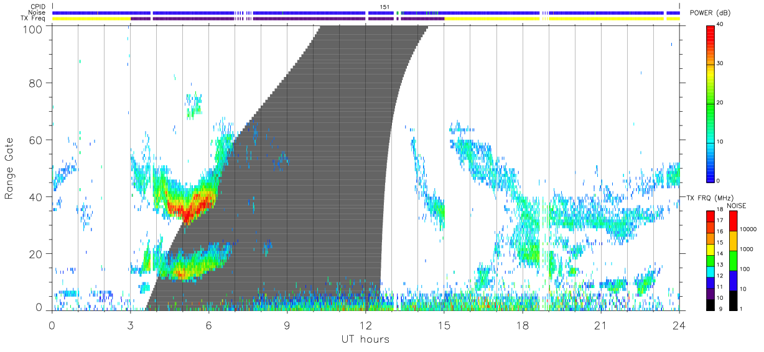Click the TX FRQ colorbar
This screenshot has width=764, height=352.
710,260
